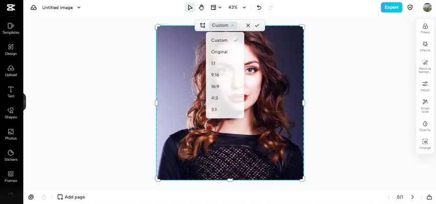Cancel the crop with X button
The image size is (436, 204).
pos(248,25)
